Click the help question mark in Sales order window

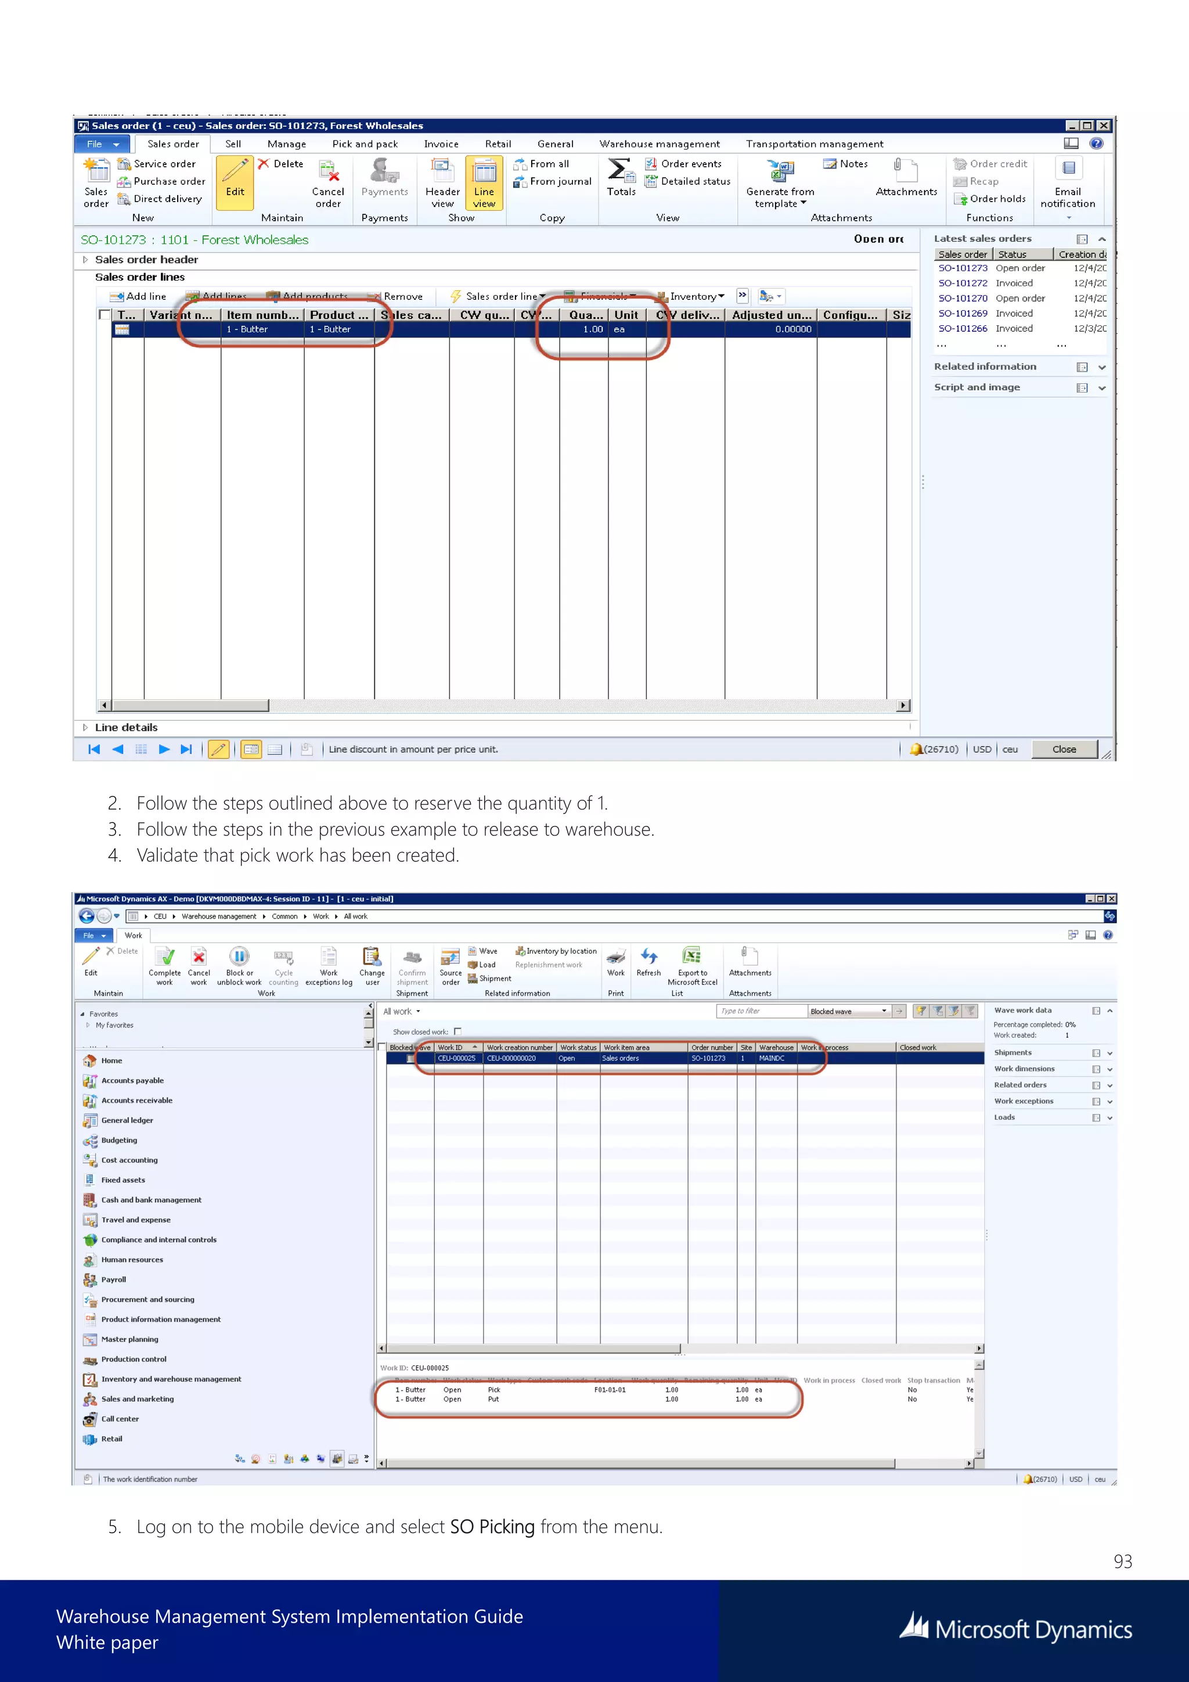(1096, 143)
